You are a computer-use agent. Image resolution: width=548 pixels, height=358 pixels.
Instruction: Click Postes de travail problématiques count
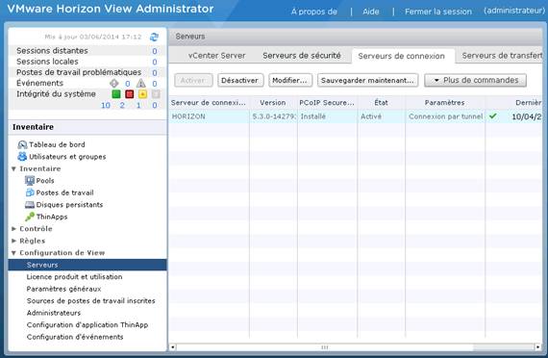point(155,73)
